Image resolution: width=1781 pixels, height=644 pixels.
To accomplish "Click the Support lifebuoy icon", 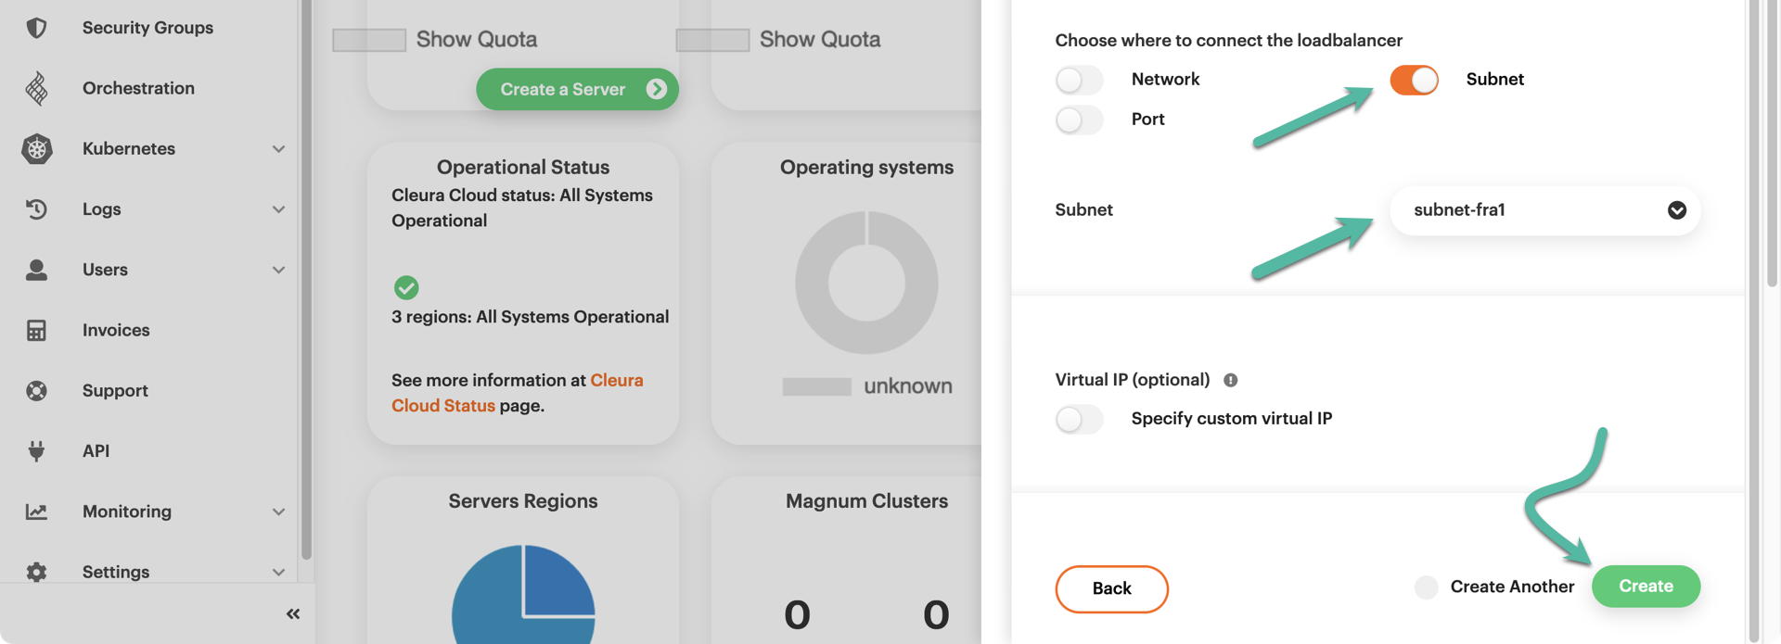I will click(36, 390).
